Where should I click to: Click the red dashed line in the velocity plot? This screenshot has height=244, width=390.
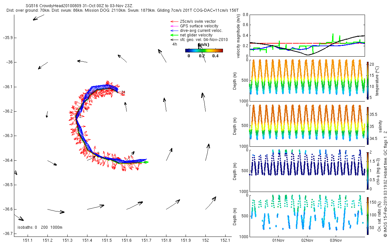point(307,43)
